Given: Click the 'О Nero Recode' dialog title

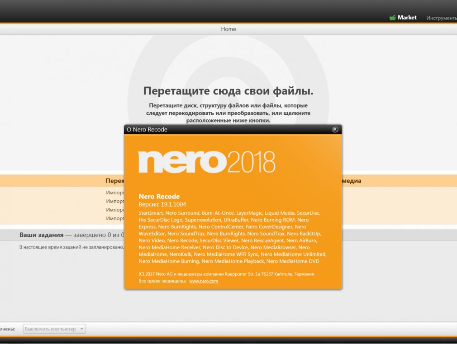Looking at the screenshot, I should [147, 129].
